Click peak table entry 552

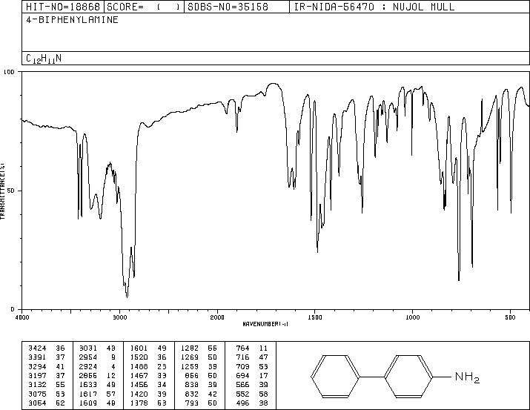coord(252,394)
